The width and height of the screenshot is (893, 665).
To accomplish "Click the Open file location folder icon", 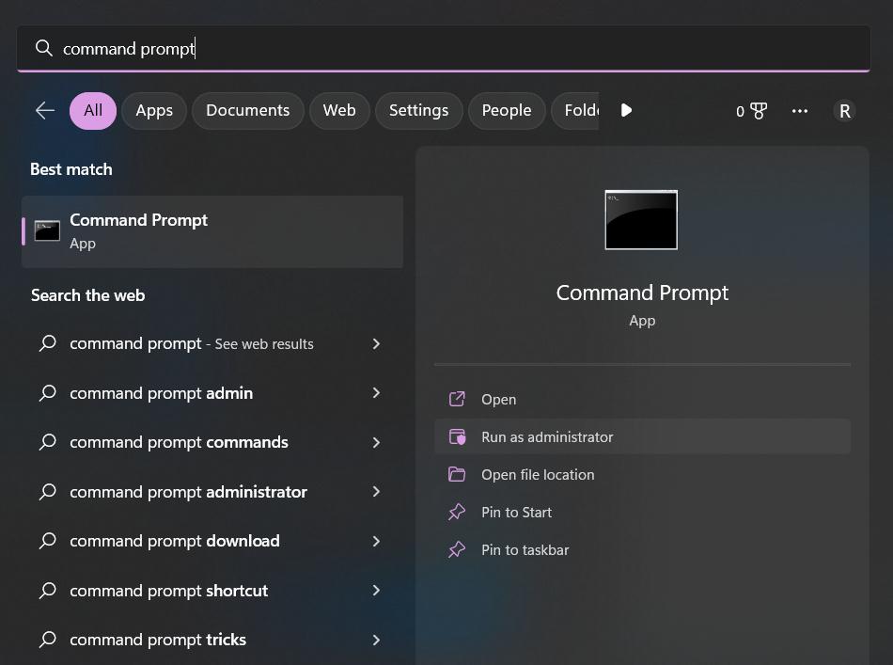I will [457, 474].
